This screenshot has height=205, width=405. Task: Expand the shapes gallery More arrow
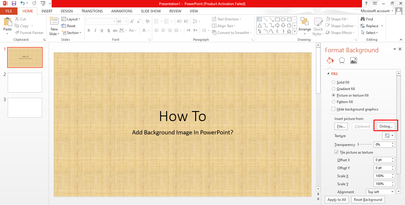pyautogui.click(x=295, y=31)
